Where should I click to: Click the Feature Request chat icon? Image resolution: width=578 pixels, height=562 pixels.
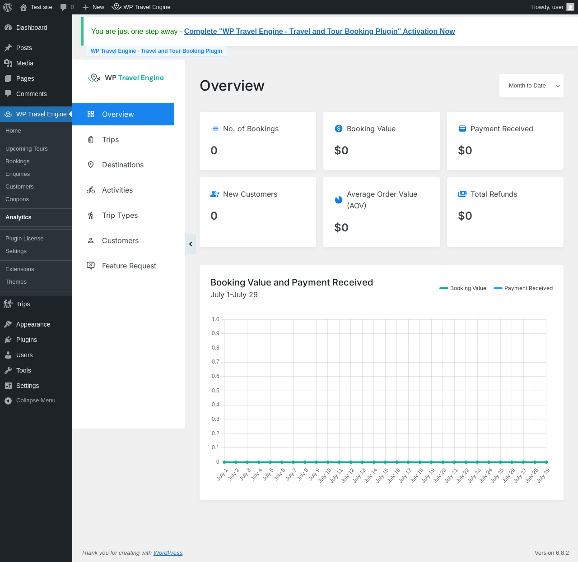pyautogui.click(x=91, y=266)
